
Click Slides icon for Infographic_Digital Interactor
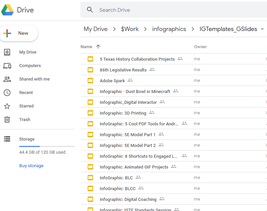pyautogui.click(x=90, y=102)
